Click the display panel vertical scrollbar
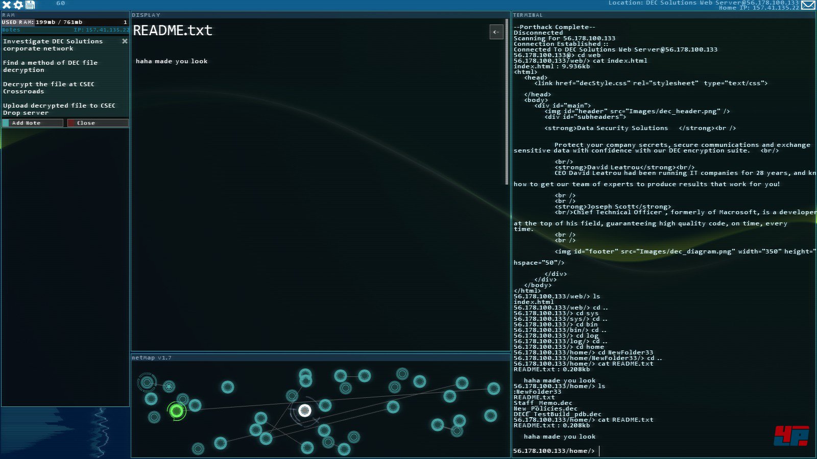 (x=507, y=102)
